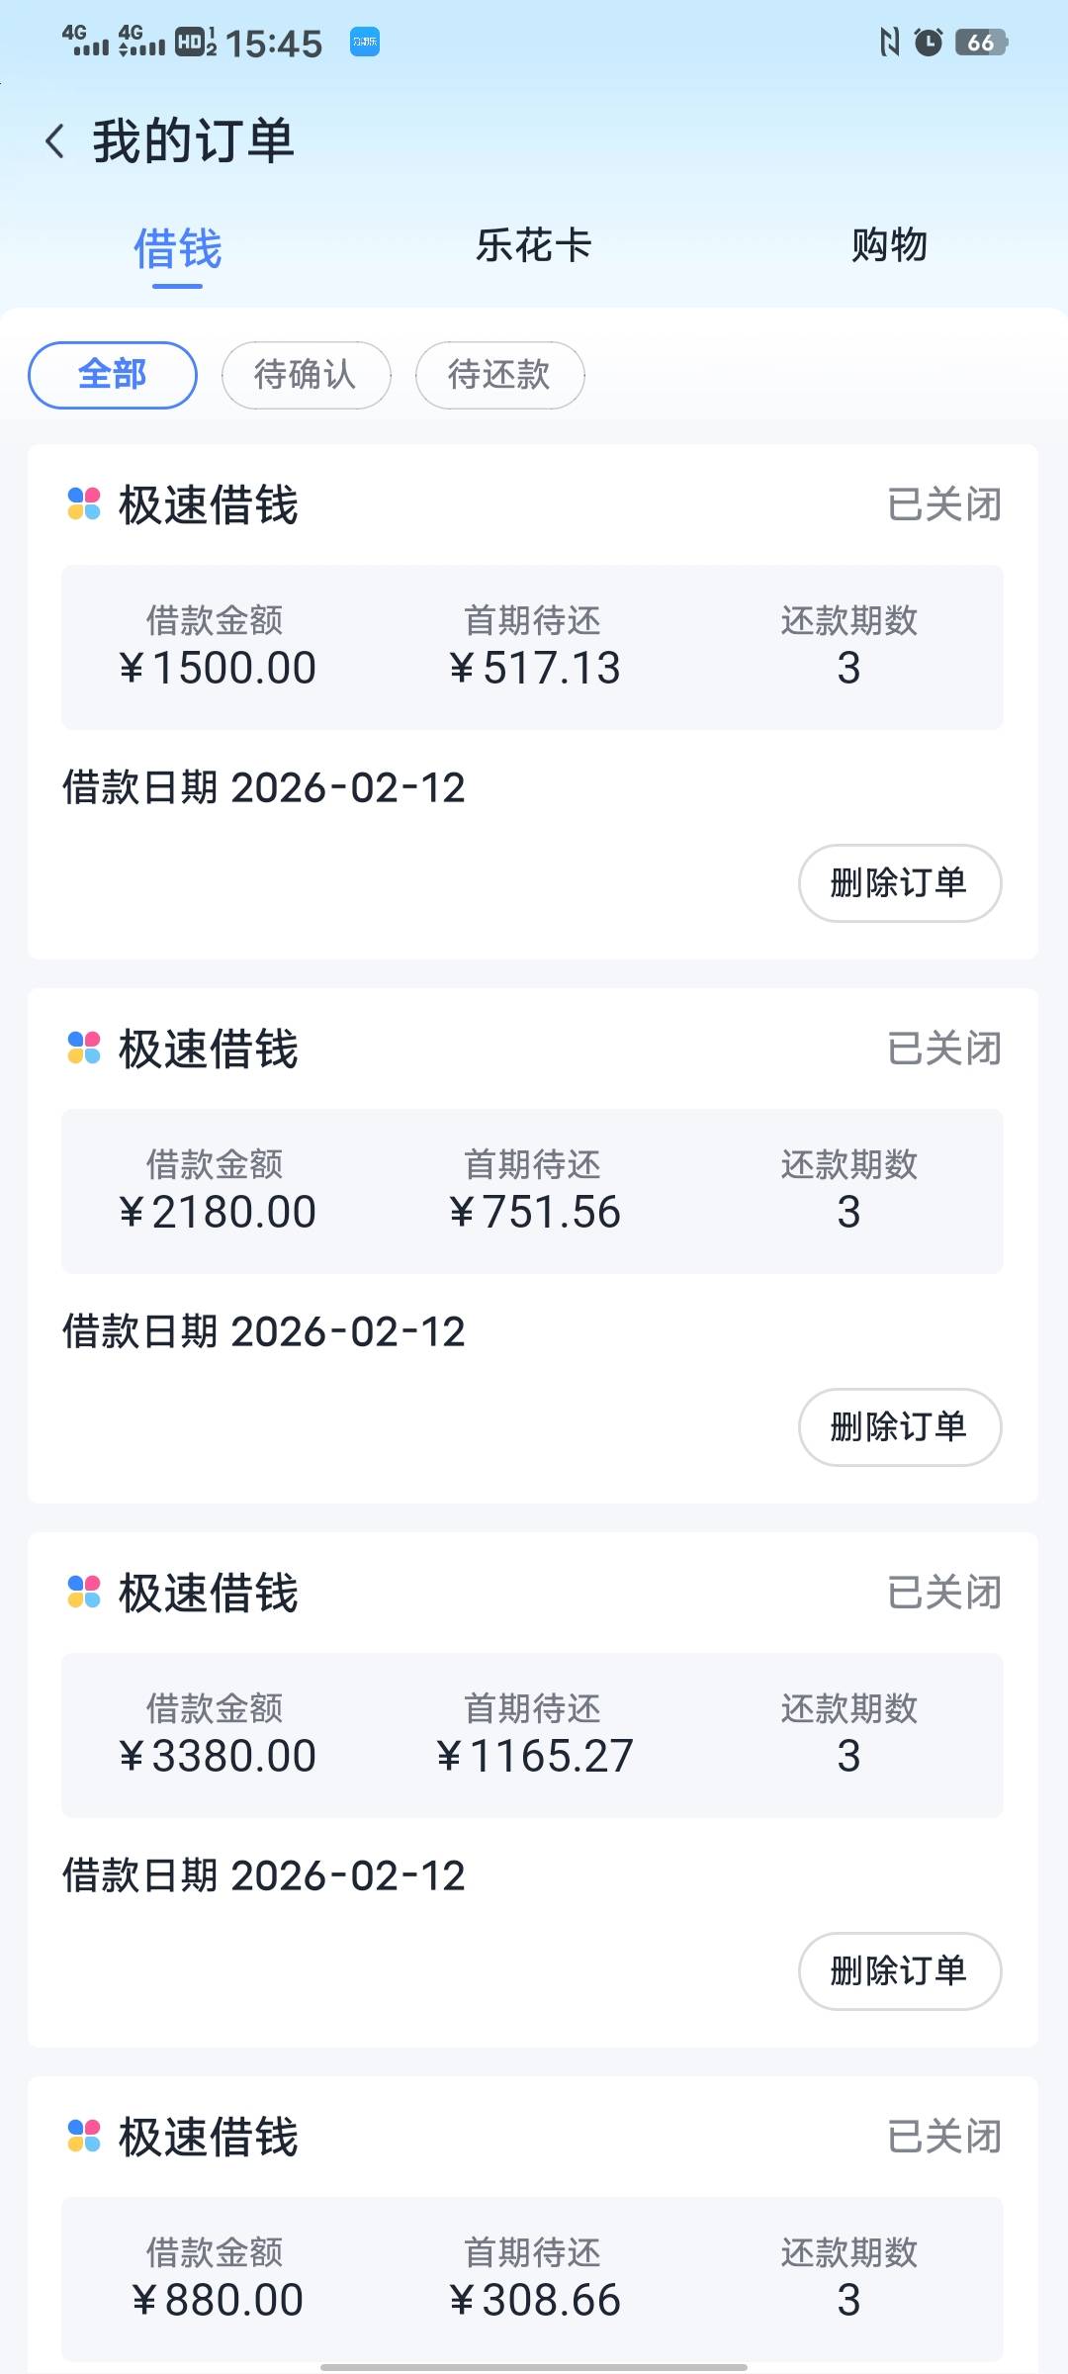Tap the colorful logo of the ¥880.00 order
Image resolution: width=1068 pixels, height=2374 pixels.
tap(84, 2136)
